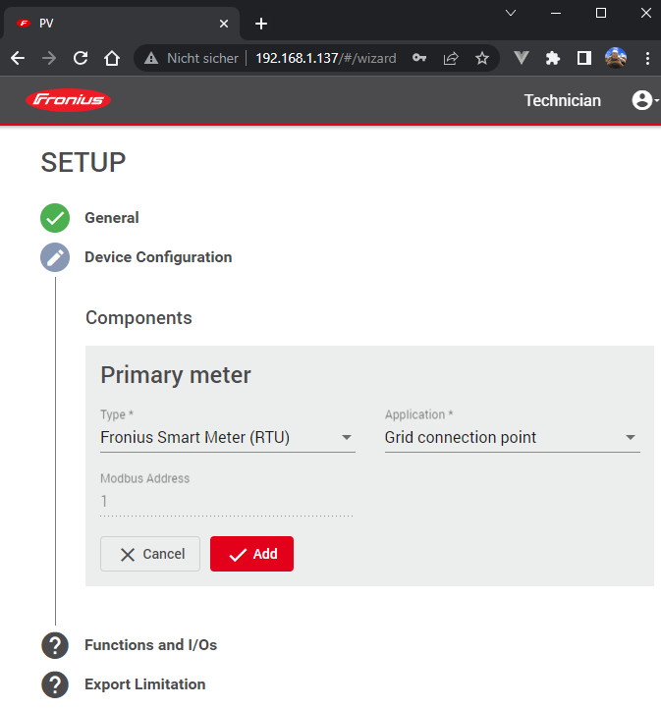This screenshot has height=709, width=661.
Task: Select the PV browser tab
Action: tap(118, 23)
